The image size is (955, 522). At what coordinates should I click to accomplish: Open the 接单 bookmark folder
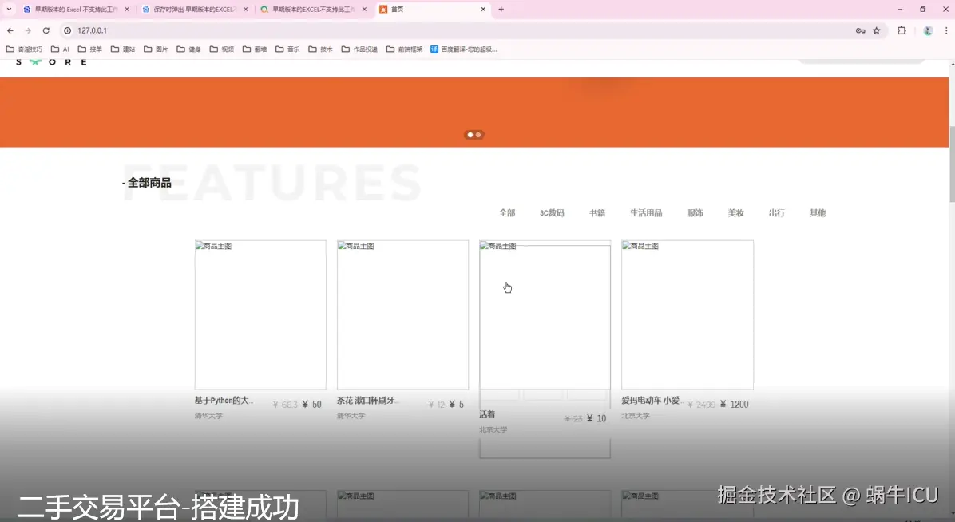(x=90, y=49)
